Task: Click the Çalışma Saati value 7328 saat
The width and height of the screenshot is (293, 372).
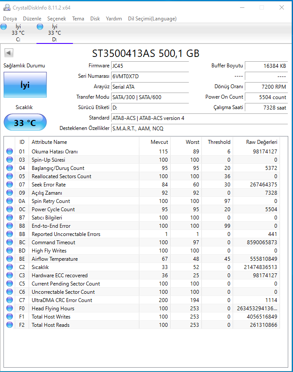Action: (x=266, y=108)
